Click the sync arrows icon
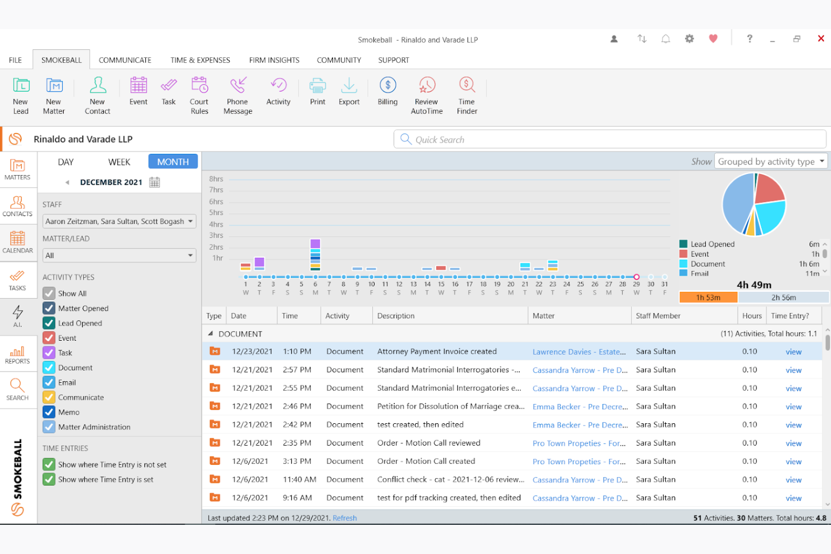The width and height of the screenshot is (831, 554). point(642,39)
